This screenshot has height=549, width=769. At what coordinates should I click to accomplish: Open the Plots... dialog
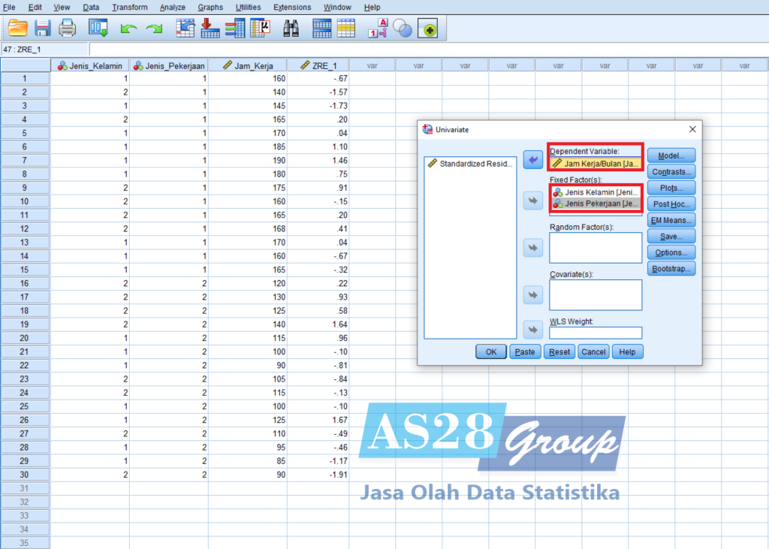point(671,188)
